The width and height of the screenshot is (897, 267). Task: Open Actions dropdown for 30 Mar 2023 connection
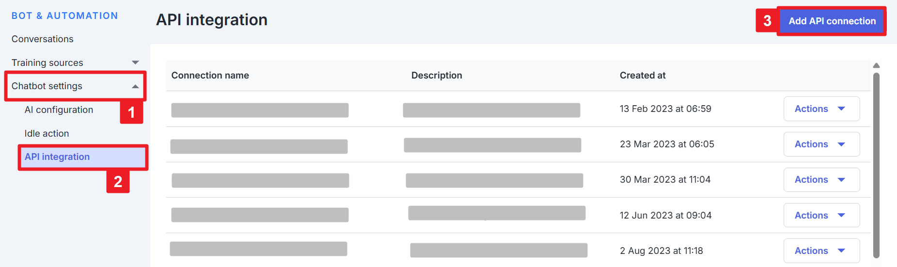click(x=821, y=180)
